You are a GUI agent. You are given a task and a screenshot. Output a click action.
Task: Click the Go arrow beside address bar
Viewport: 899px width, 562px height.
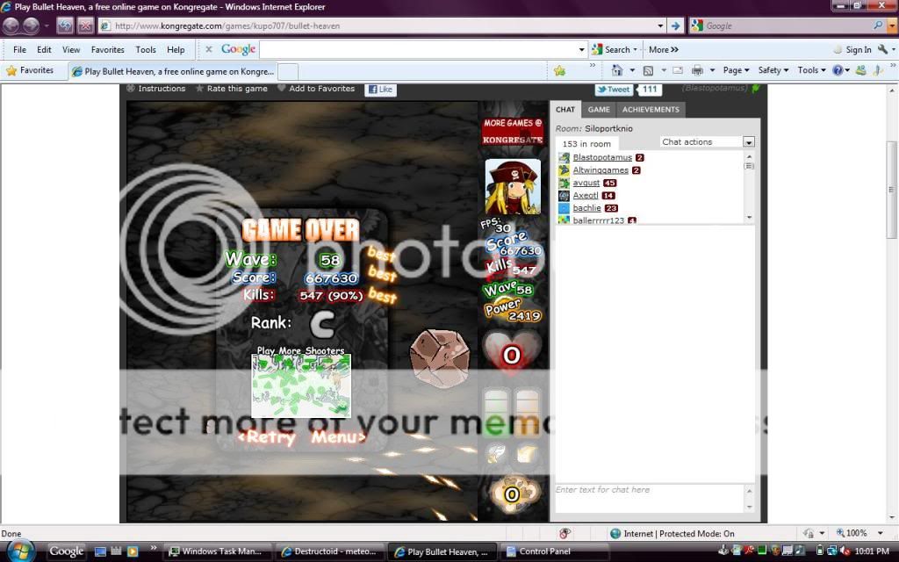coord(675,25)
